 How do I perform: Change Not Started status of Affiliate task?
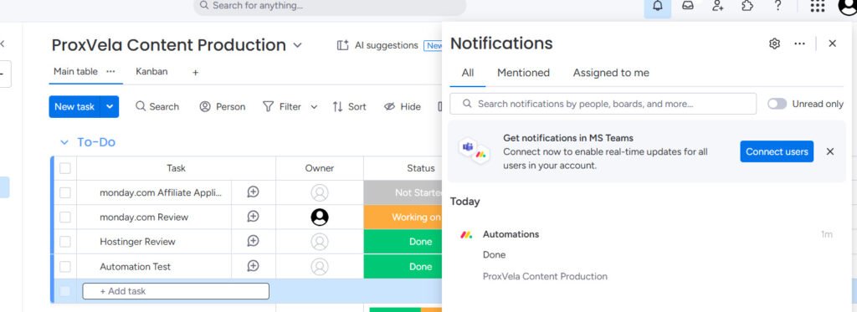[403, 192]
